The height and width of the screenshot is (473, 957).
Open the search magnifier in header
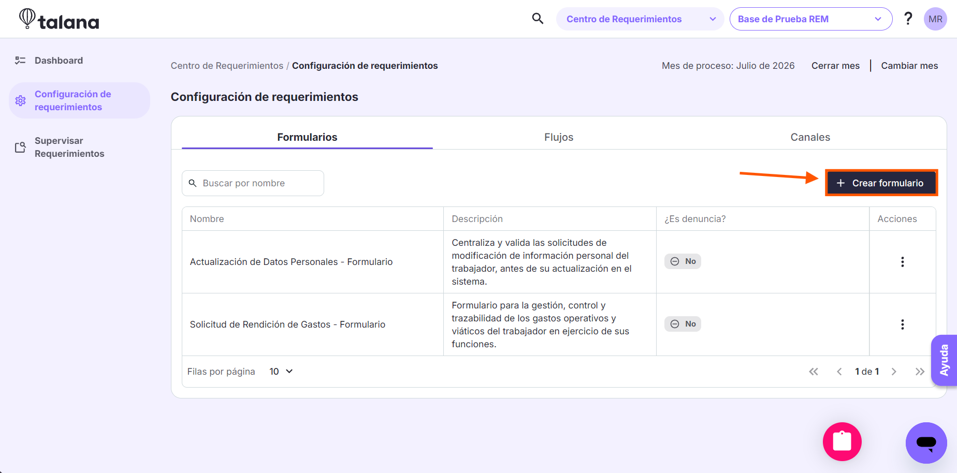pos(538,19)
